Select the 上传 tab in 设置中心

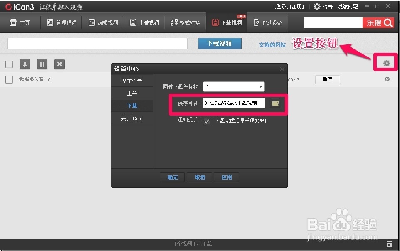[132, 93]
